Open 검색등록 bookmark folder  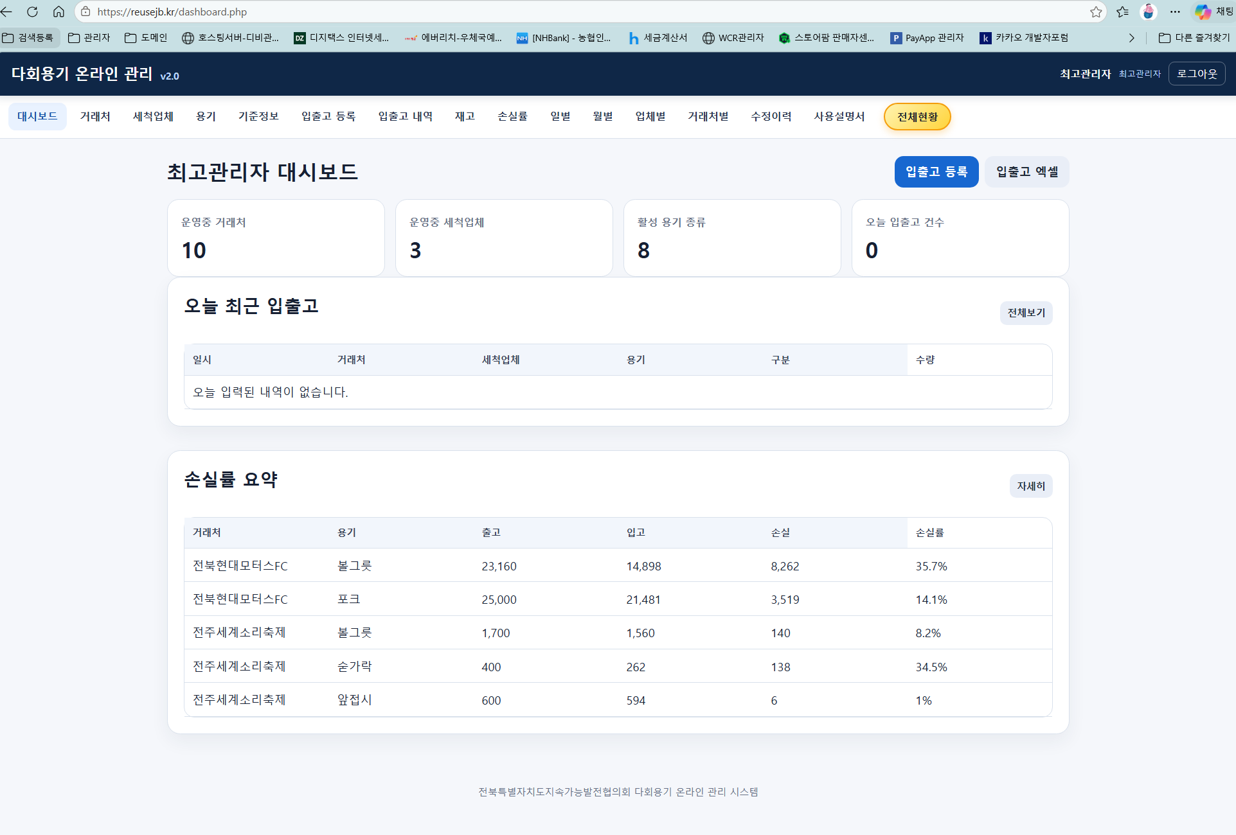click(x=29, y=38)
